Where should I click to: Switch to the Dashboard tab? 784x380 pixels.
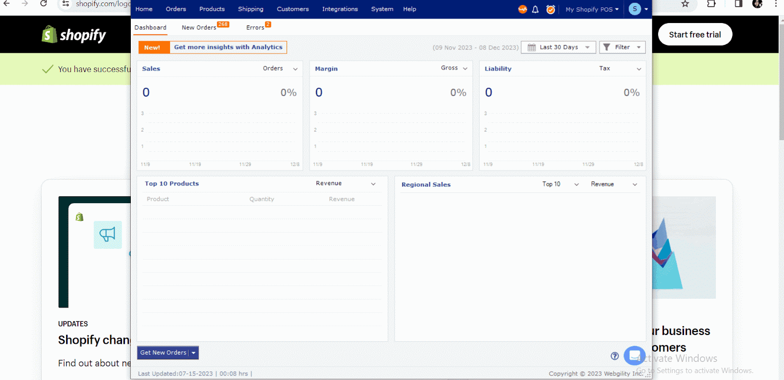pos(150,27)
